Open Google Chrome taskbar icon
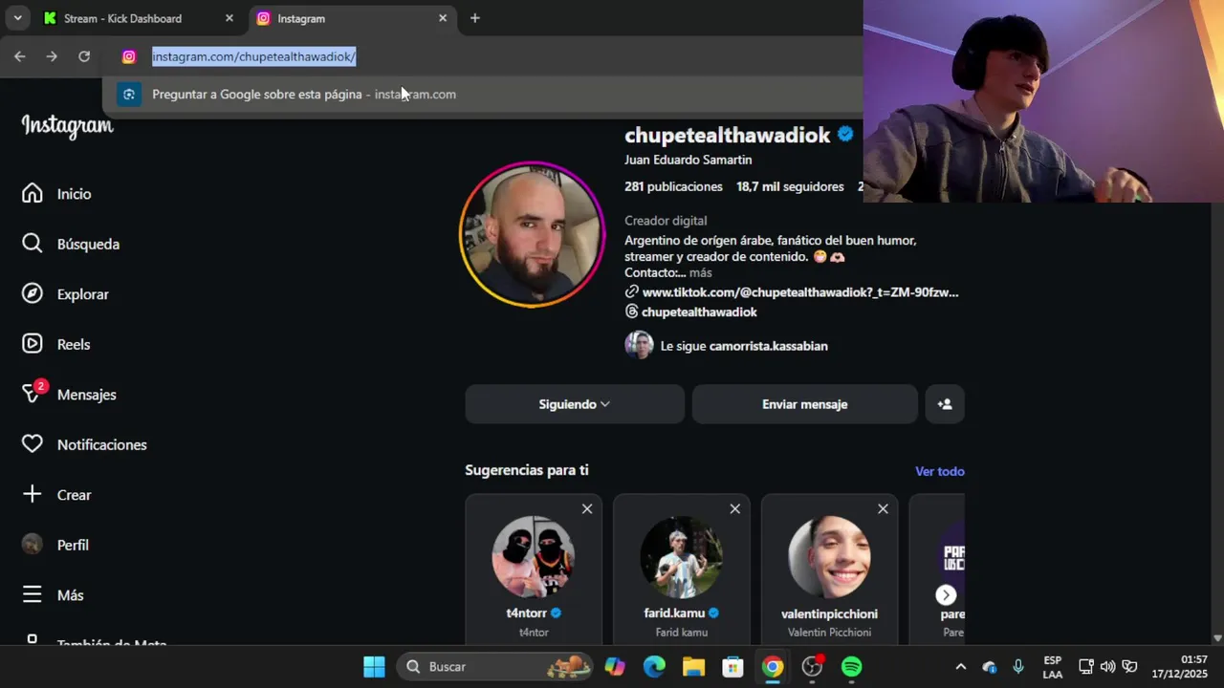1224x688 pixels. click(773, 666)
